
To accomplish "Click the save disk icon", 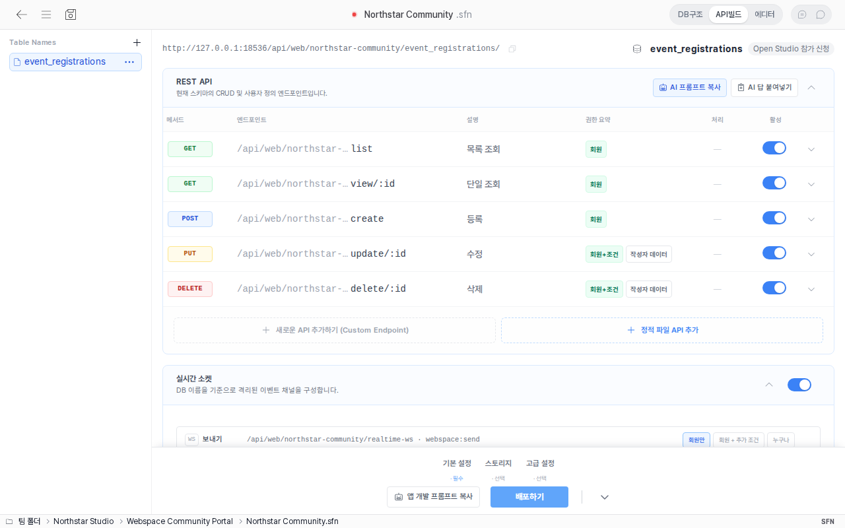I will point(71,15).
